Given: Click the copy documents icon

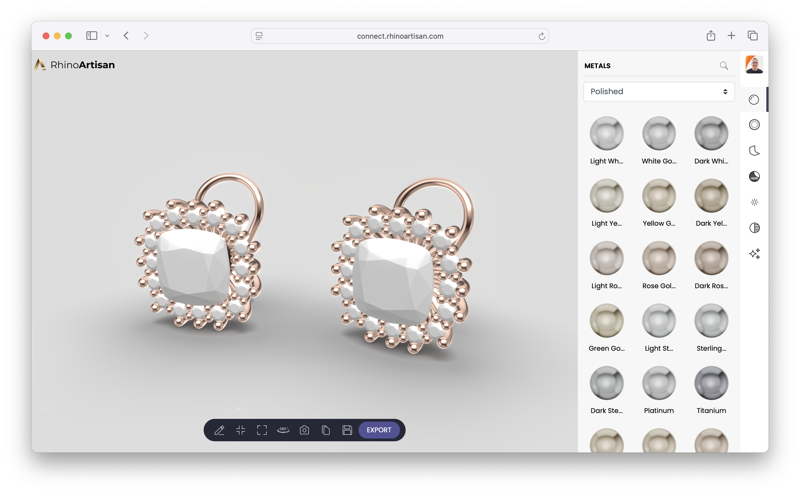Looking at the screenshot, I should [325, 430].
